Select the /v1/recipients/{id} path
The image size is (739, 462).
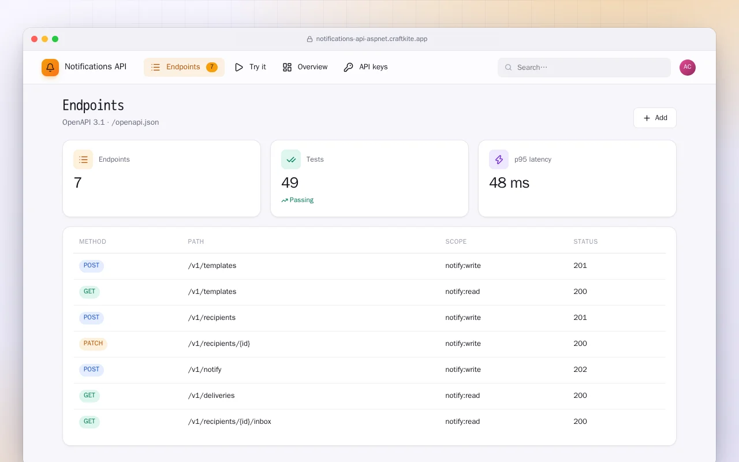[x=219, y=344]
